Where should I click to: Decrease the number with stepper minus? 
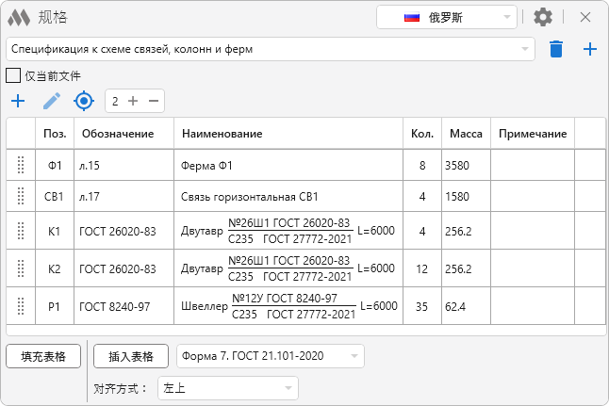[153, 101]
